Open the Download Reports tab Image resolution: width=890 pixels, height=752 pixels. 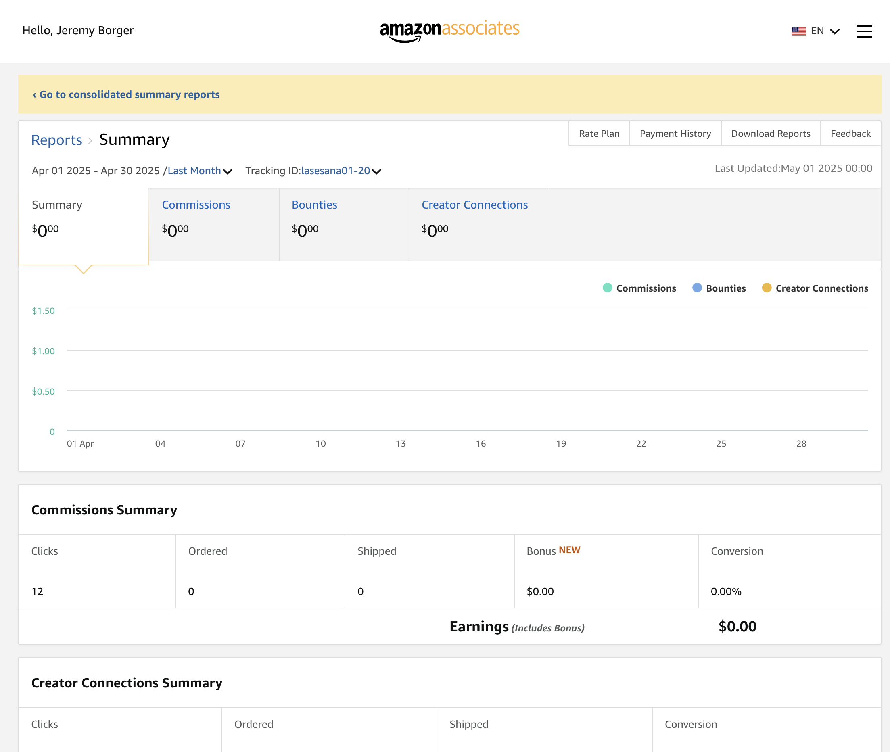771,134
